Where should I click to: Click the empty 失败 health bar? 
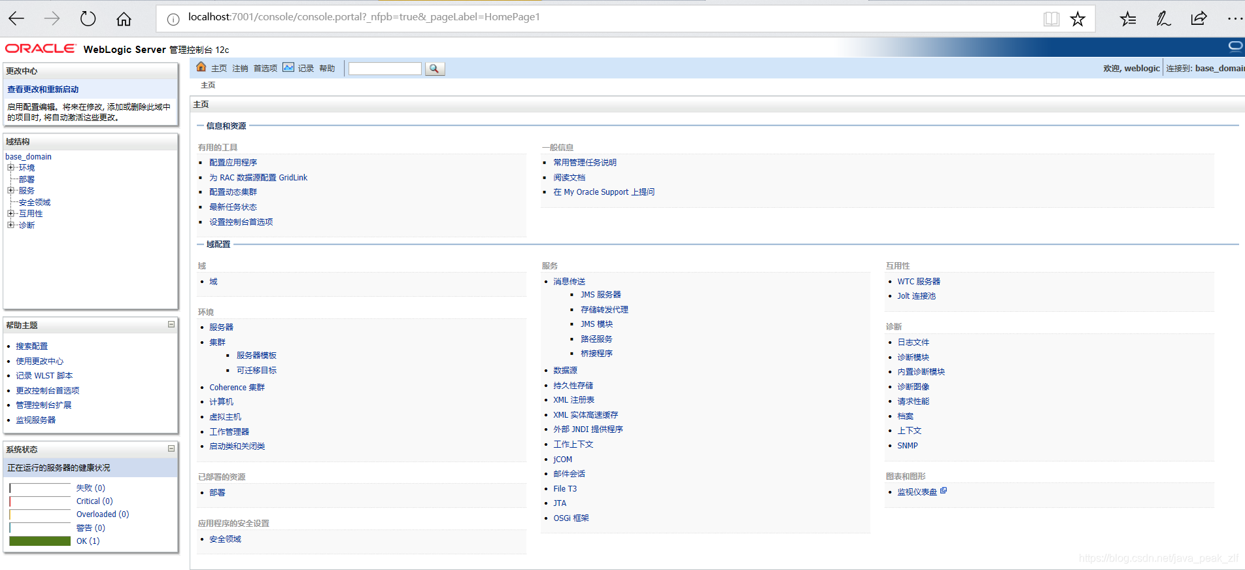coord(40,488)
